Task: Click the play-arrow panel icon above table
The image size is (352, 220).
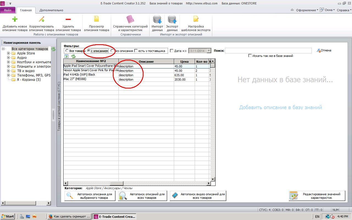Action: [x=66, y=56]
